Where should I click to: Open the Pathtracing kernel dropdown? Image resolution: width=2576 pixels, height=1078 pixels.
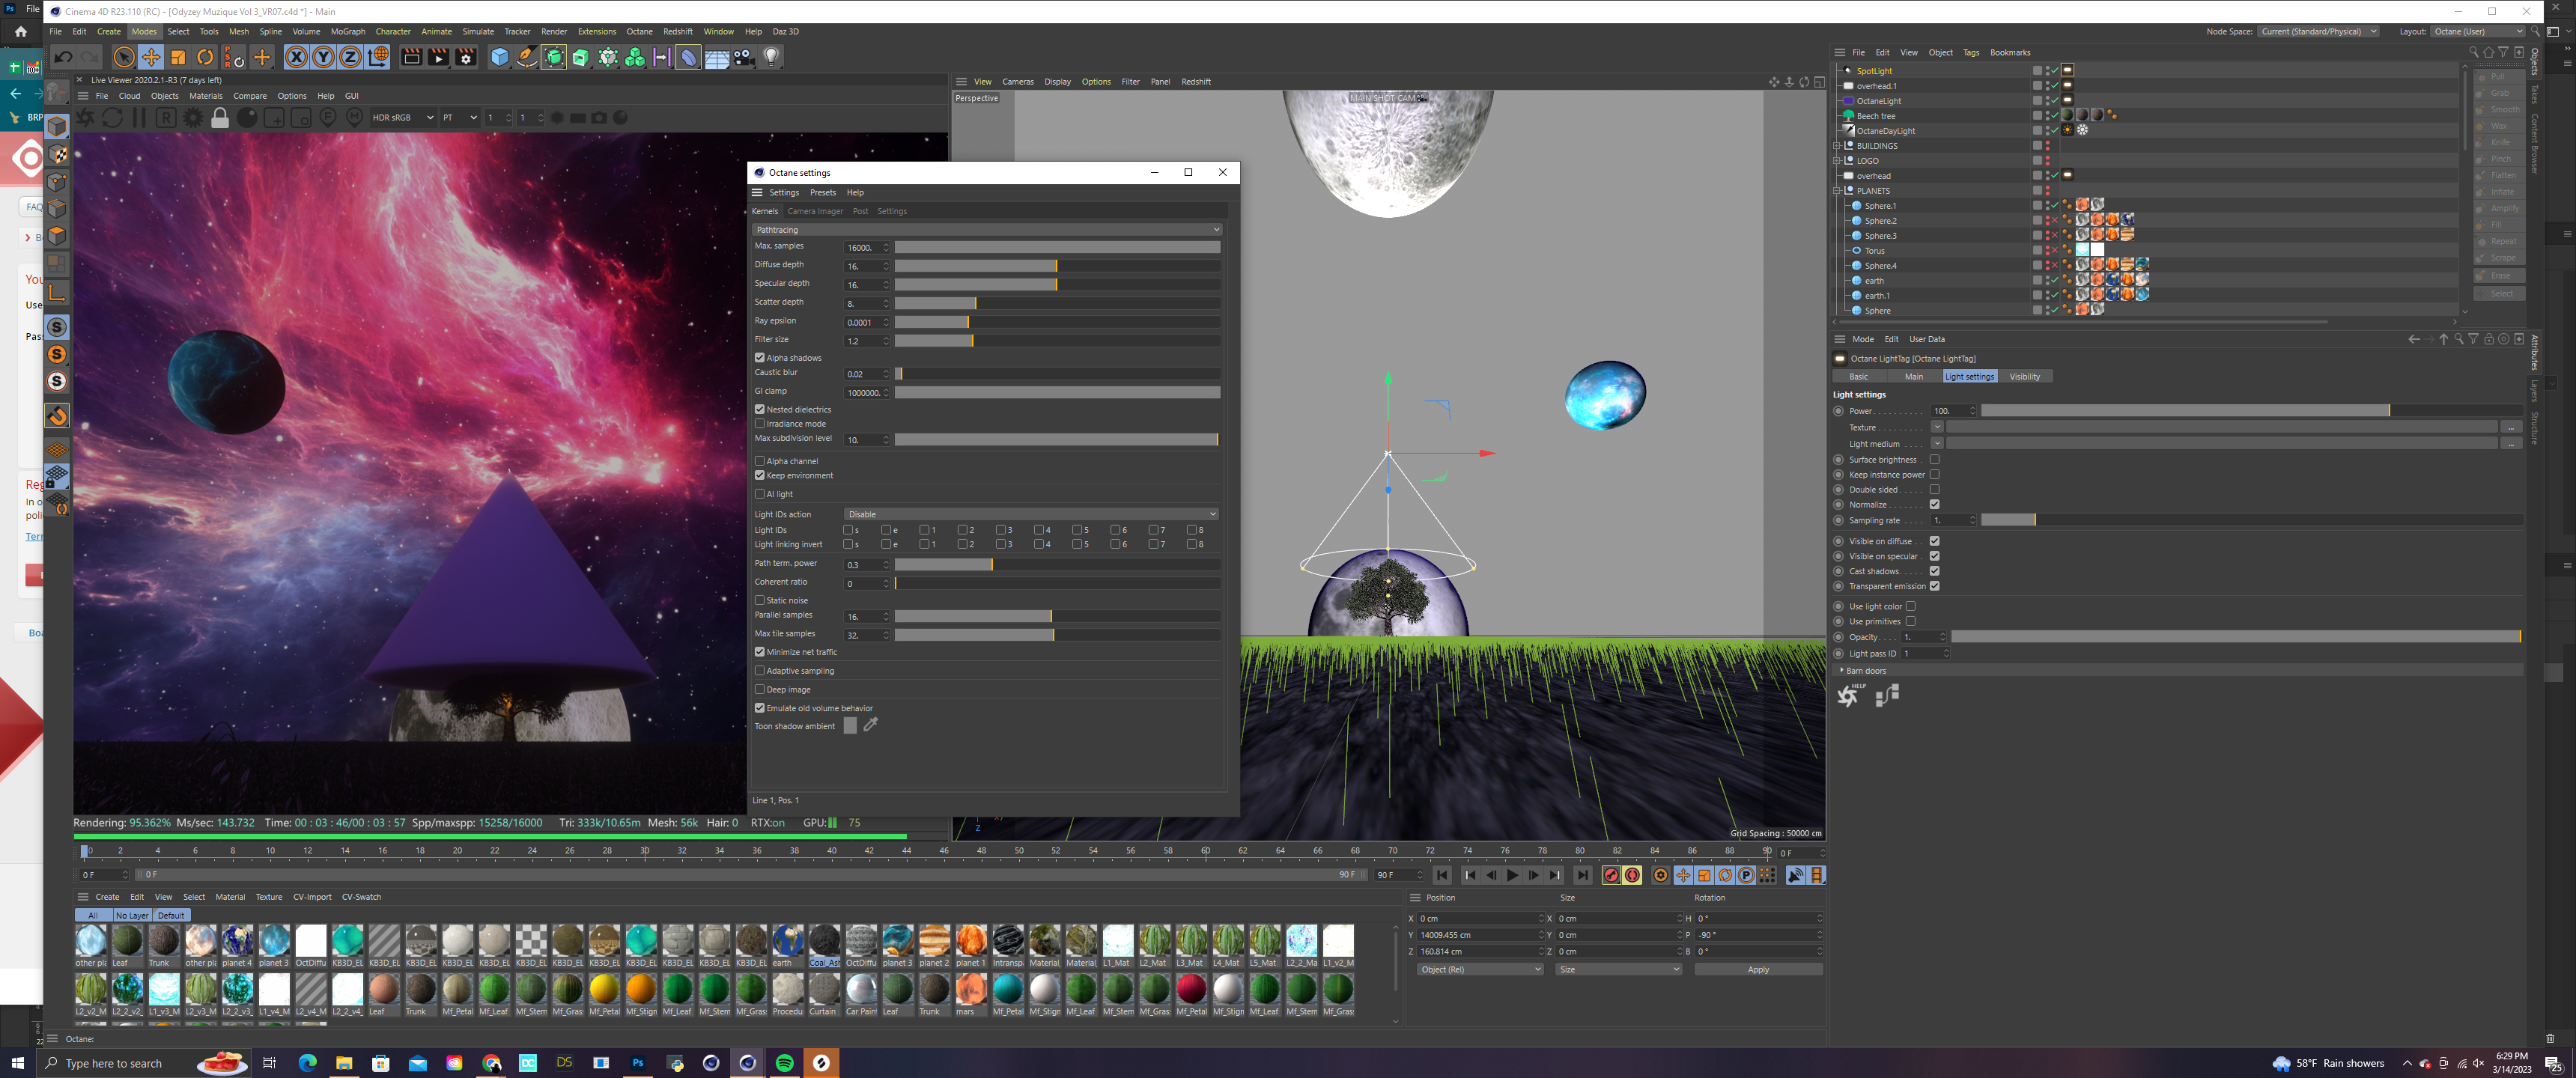986,230
